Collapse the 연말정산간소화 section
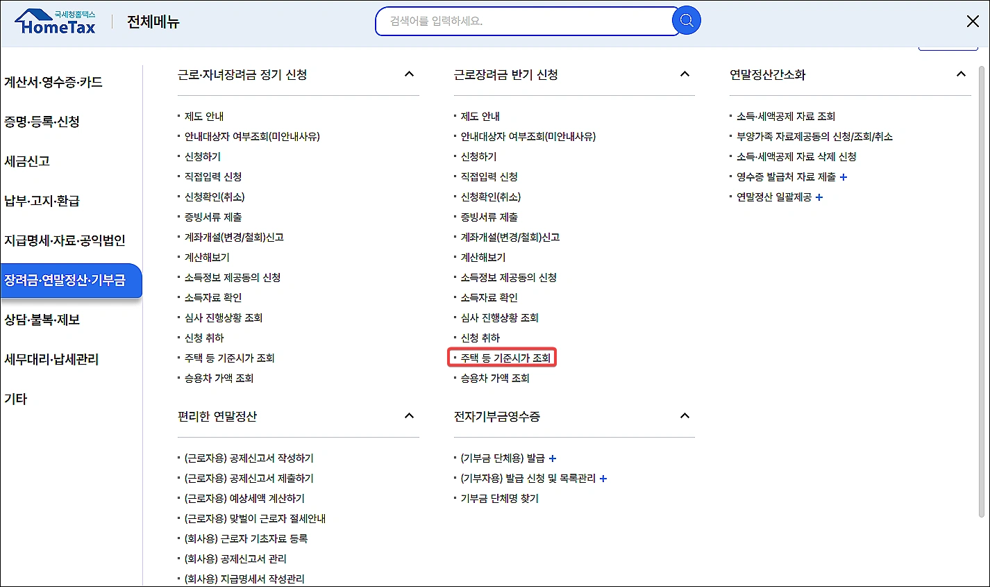 click(x=962, y=74)
